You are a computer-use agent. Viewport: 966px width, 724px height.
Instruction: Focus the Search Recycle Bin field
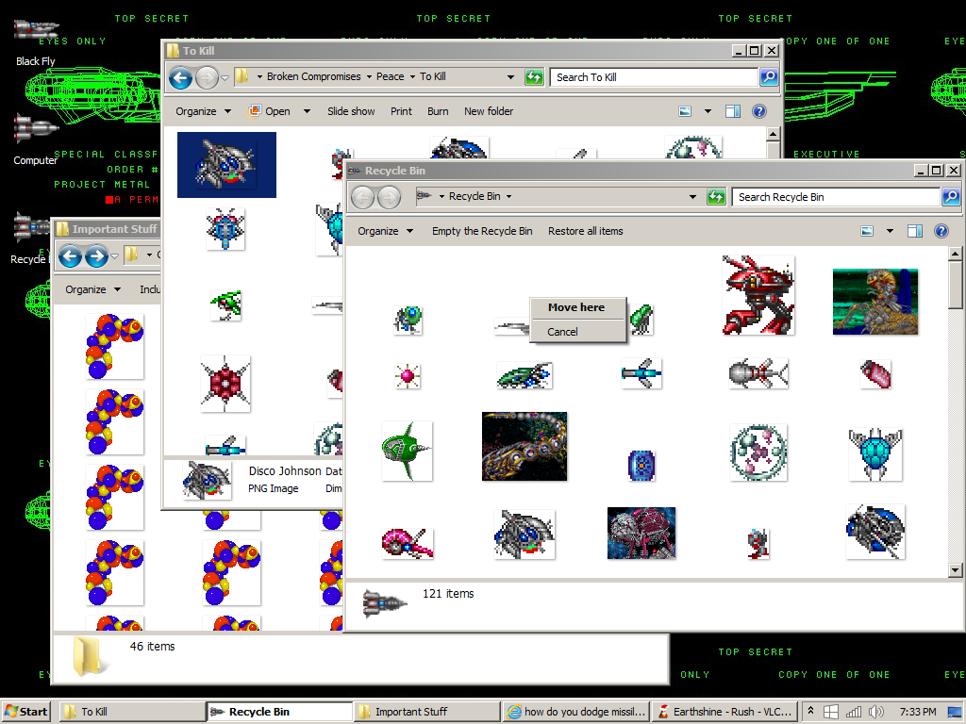(x=836, y=197)
